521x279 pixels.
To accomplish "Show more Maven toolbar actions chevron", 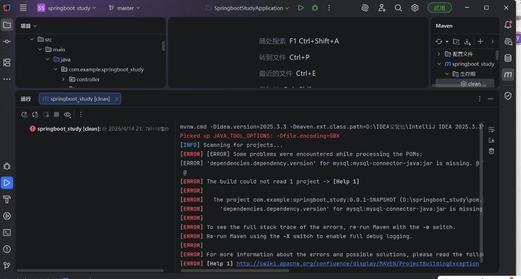I will coord(493,42).
